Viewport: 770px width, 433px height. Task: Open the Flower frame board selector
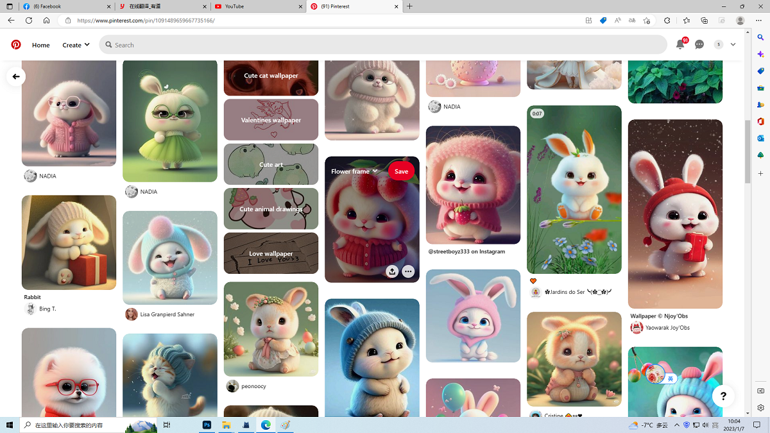(354, 171)
